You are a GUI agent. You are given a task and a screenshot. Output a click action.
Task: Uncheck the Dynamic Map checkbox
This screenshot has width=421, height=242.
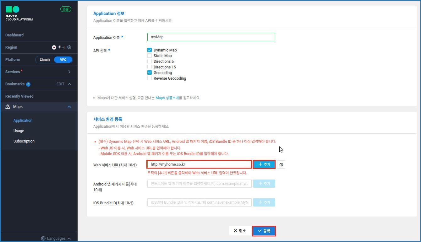(x=150, y=50)
